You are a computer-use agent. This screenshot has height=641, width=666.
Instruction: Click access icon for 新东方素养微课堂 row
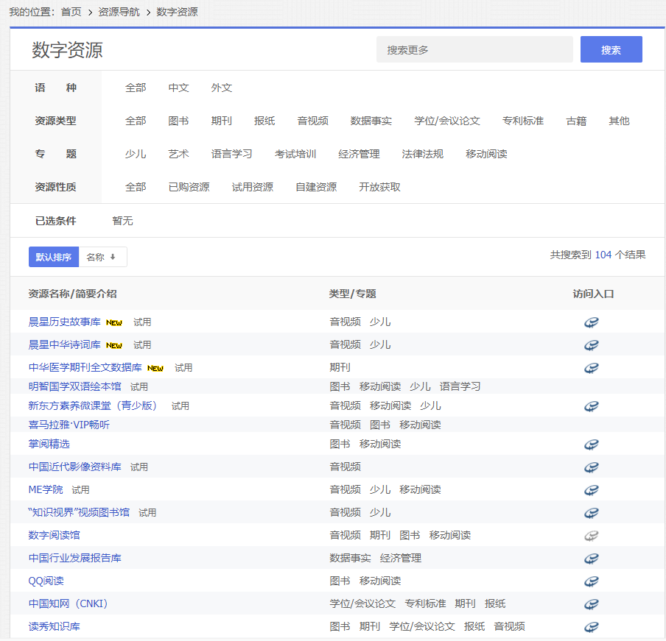pos(591,406)
